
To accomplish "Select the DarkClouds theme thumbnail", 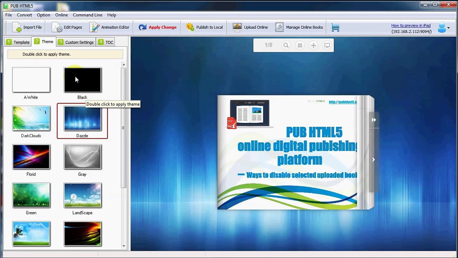I will coord(31,118).
